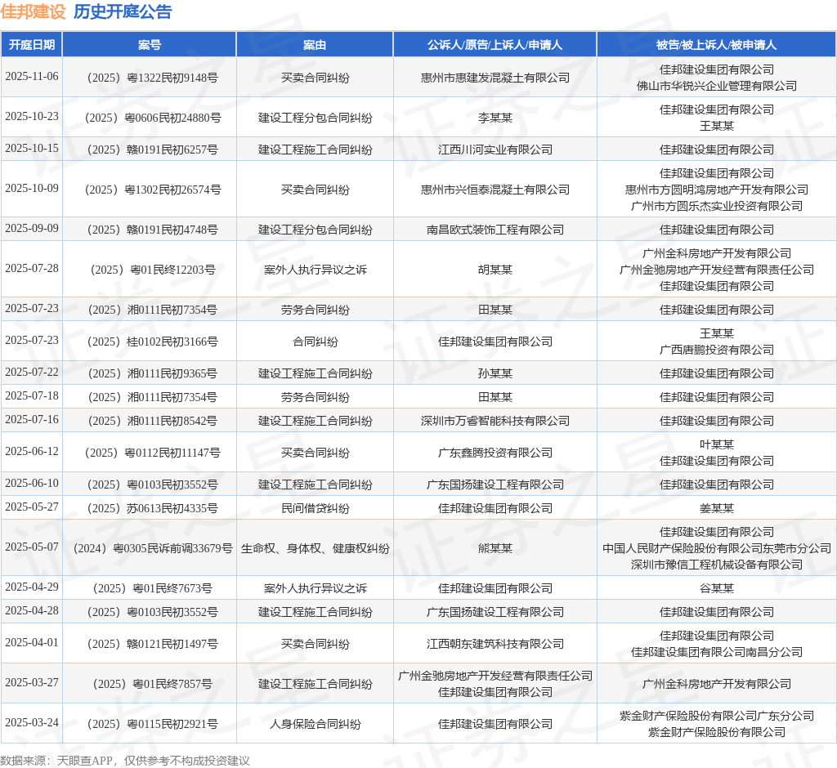Click the date cell 2025-10-15
Screen dimensions: 837x768
pyautogui.click(x=32, y=148)
